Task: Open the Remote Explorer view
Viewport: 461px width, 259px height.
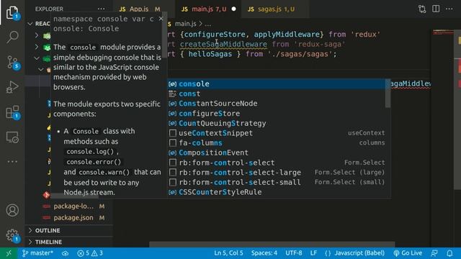Action: pos(12,137)
